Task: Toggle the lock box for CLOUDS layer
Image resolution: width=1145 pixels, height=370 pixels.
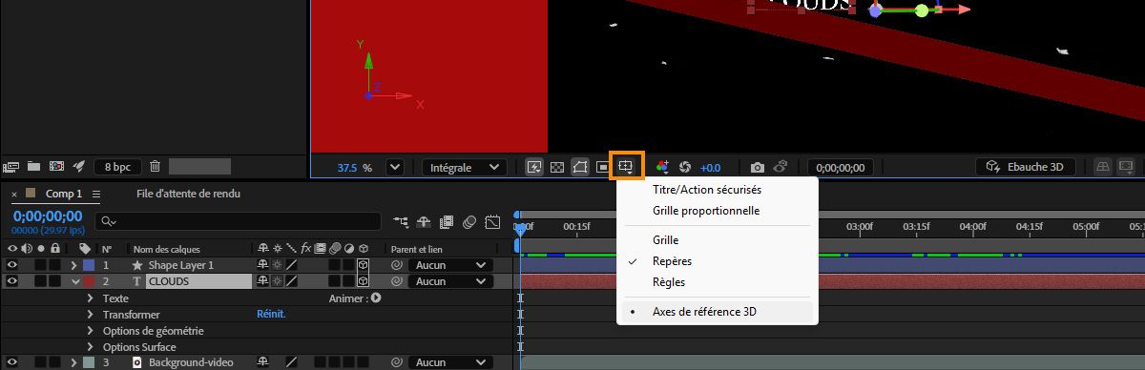Action: [55, 281]
